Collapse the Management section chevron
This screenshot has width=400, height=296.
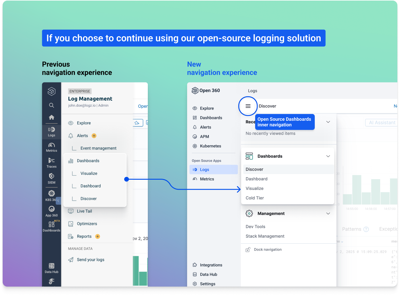[x=328, y=214]
